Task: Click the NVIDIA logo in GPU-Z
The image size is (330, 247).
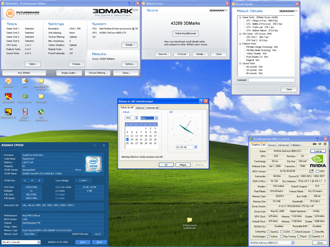Action: (318, 161)
